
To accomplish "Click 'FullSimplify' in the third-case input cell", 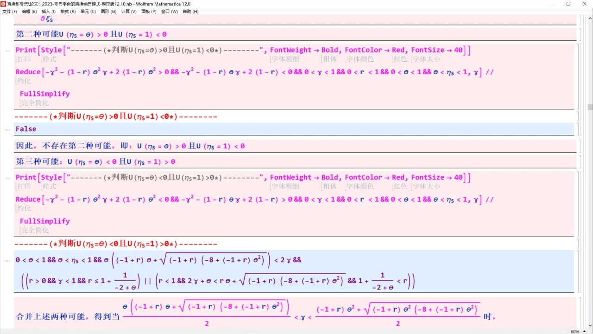I will click(x=45, y=221).
